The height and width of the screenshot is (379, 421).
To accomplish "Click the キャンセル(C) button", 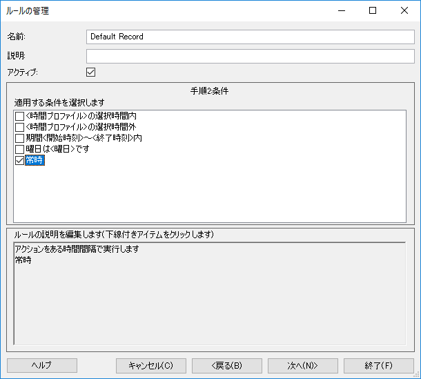I will 151,366.
